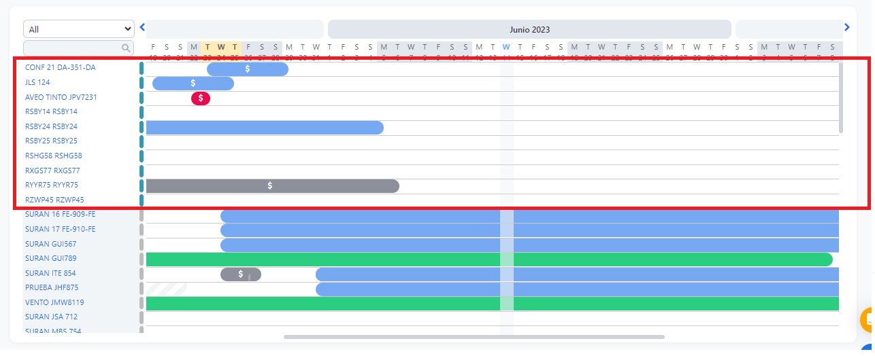Go to previous dates with left arrow
The height and width of the screenshot is (356, 875).
[142, 28]
